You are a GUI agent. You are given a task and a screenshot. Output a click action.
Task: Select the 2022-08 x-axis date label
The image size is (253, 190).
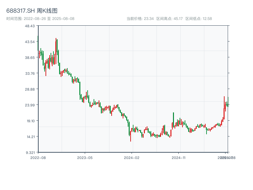coord(38,157)
